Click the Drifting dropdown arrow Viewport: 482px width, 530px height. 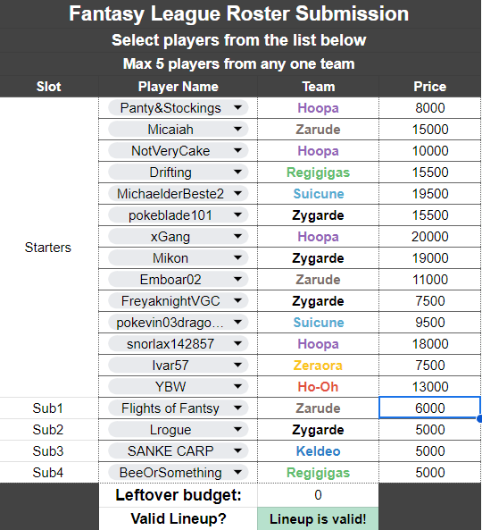pyautogui.click(x=237, y=172)
